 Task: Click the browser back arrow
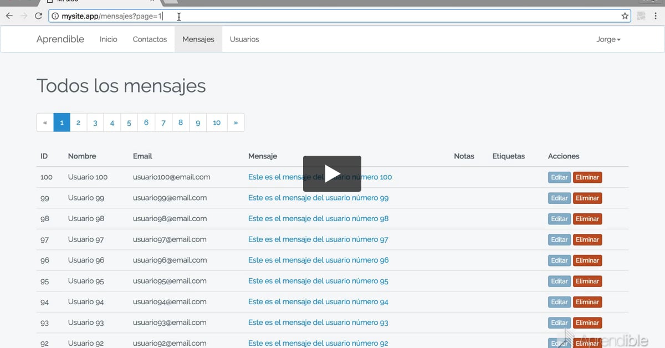pos(9,16)
